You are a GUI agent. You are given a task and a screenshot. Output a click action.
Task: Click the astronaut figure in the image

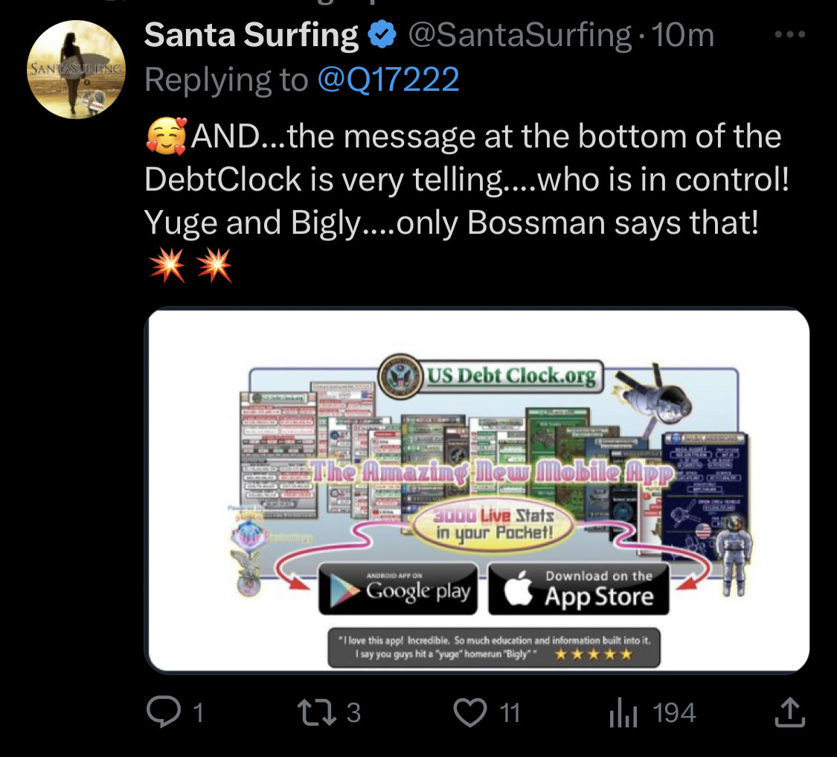click(x=734, y=555)
